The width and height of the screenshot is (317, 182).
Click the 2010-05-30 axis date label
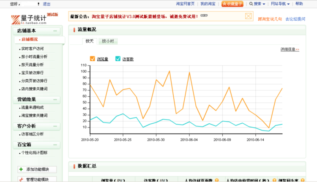pos(156,140)
